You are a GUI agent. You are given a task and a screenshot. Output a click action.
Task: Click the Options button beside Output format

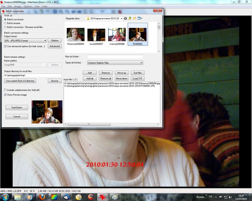point(54,41)
